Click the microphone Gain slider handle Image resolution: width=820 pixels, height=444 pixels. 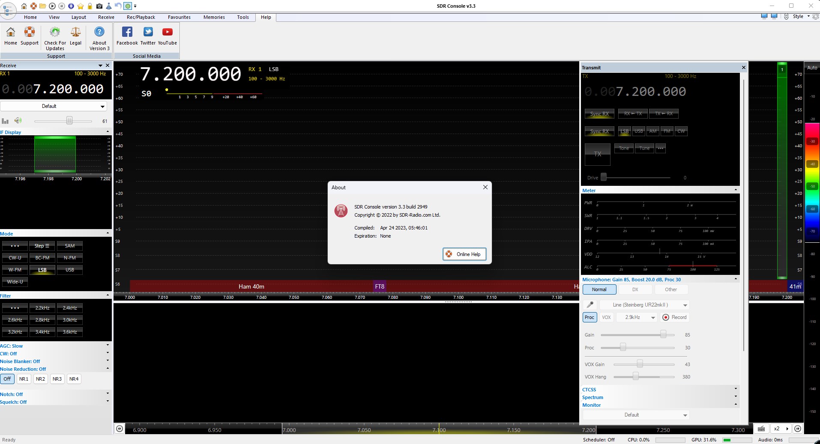tap(663, 334)
